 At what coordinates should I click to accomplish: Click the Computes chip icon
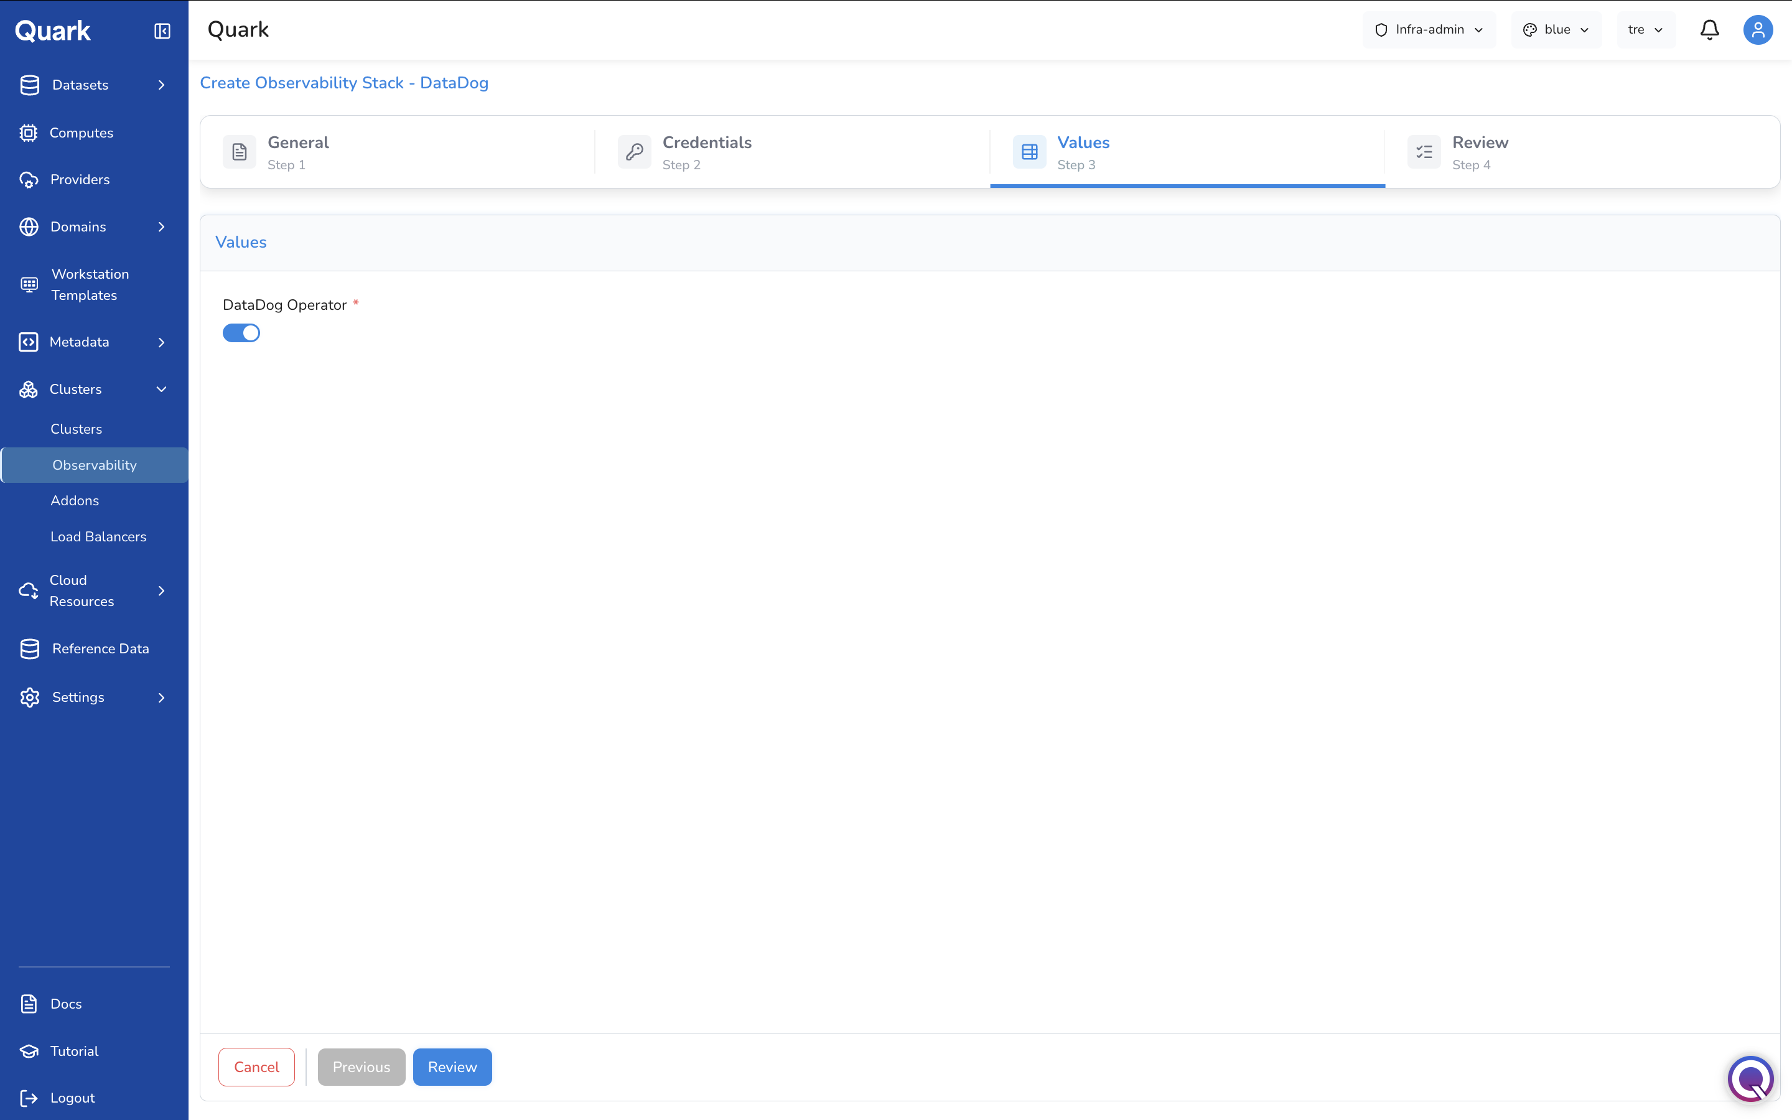pyautogui.click(x=29, y=133)
